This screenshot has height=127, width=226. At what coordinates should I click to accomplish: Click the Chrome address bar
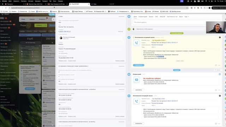pyautogui.click(x=98, y=8)
